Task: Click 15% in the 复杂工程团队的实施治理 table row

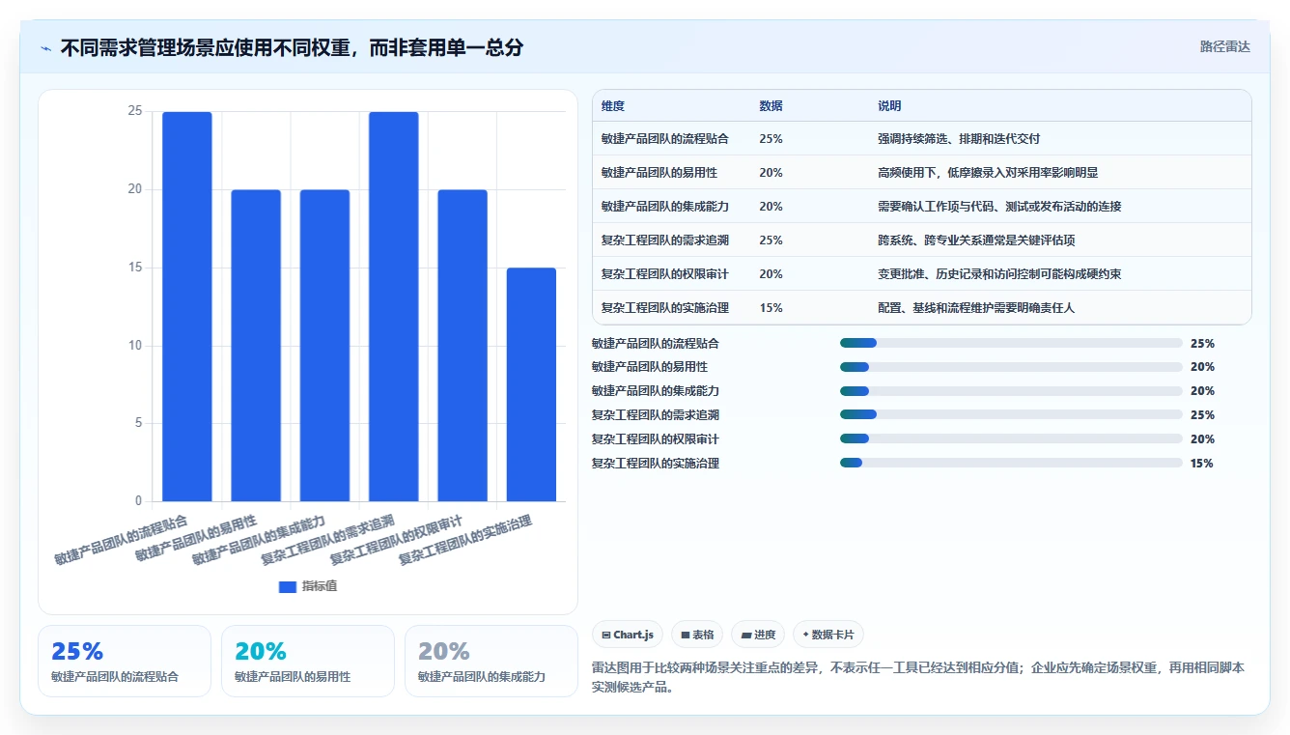Action: tap(771, 308)
